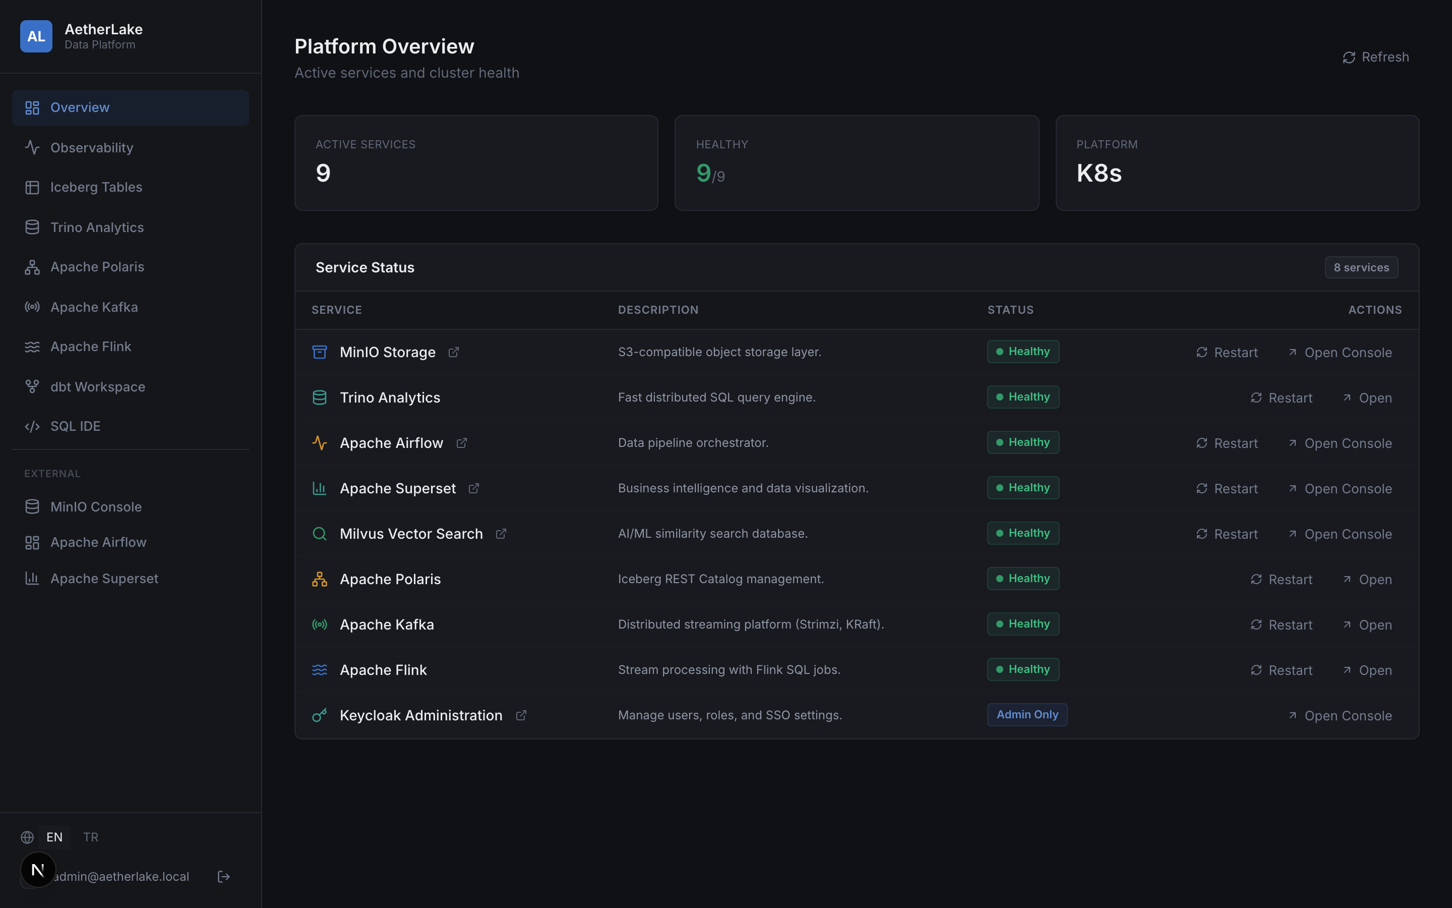The image size is (1452, 908).
Task: Click the Keycloak Administration service name
Action: [x=420, y=715]
